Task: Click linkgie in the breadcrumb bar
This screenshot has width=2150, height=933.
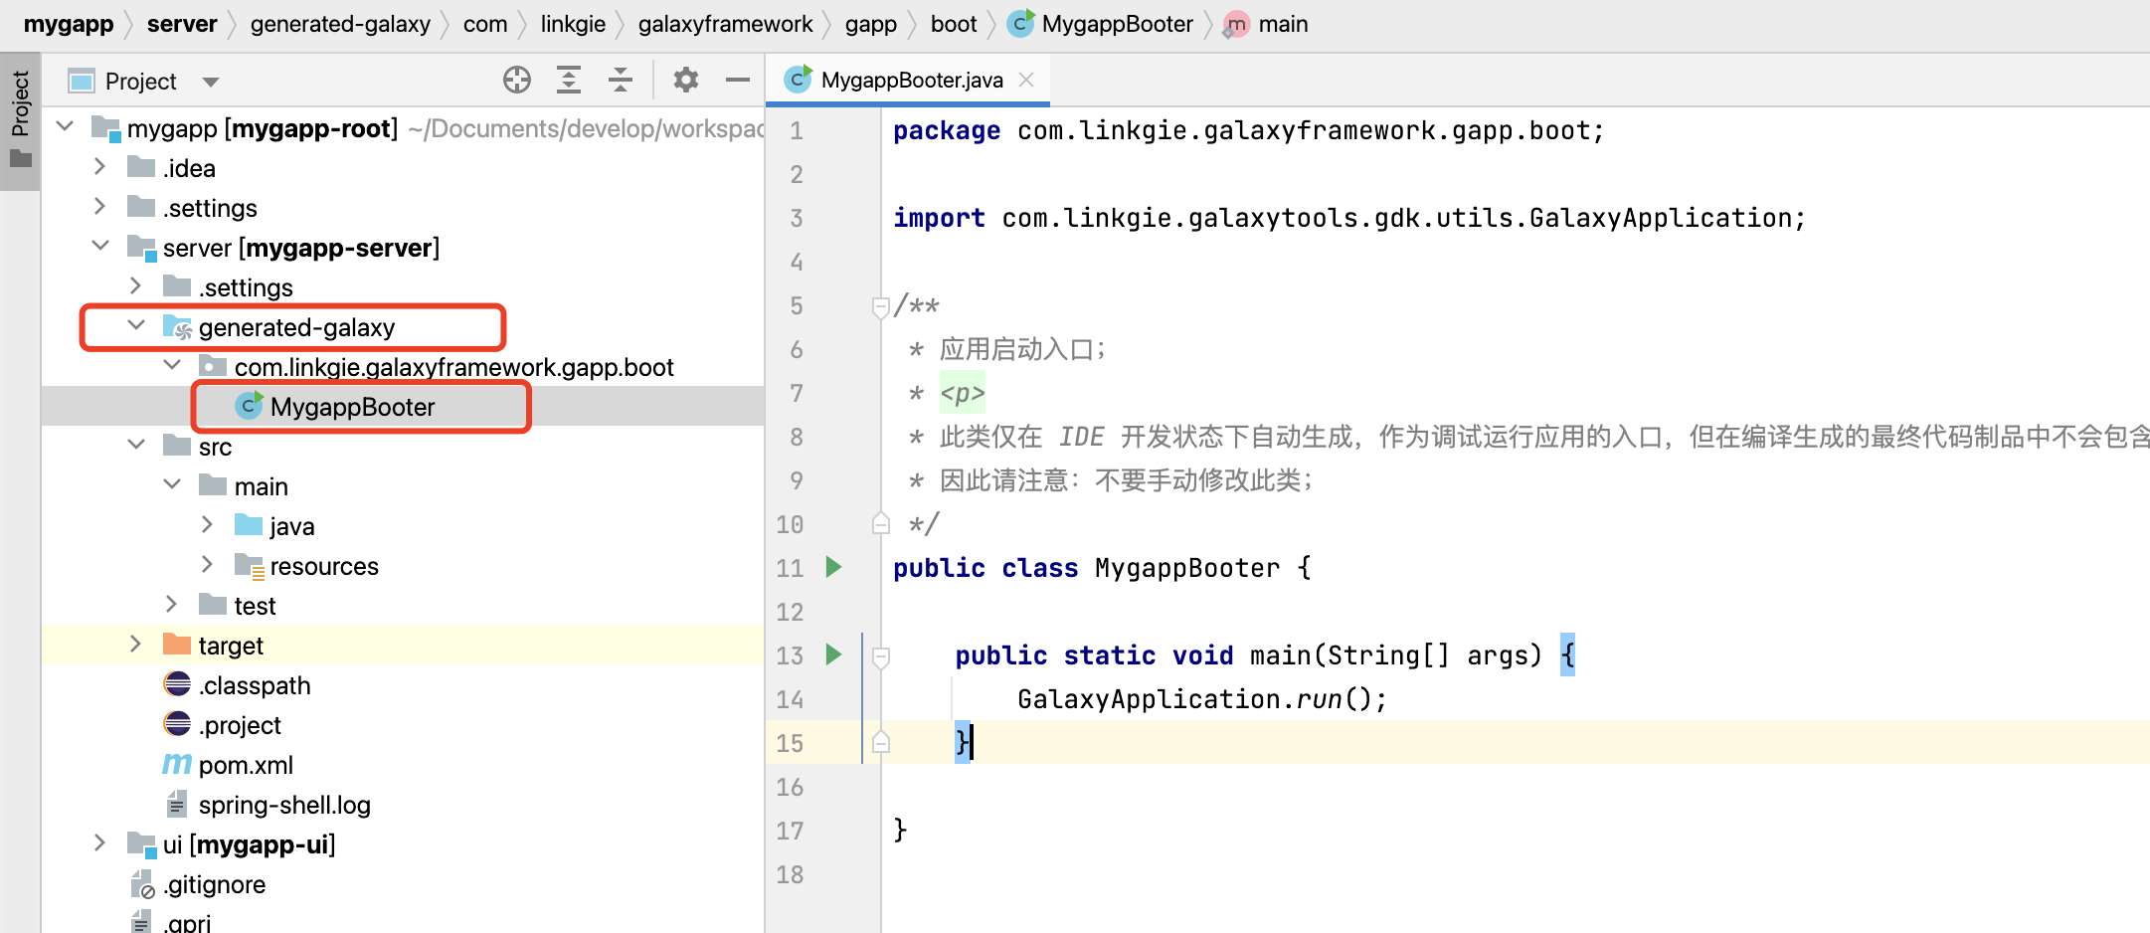Action: [x=573, y=24]
